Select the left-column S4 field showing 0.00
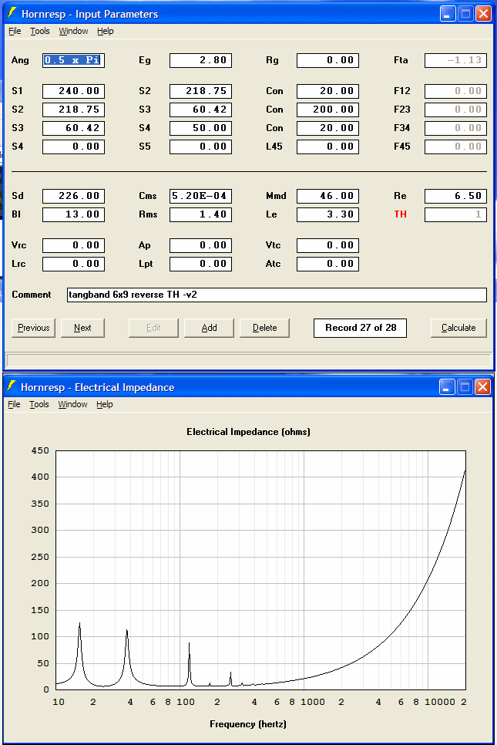 click(73, 147)
